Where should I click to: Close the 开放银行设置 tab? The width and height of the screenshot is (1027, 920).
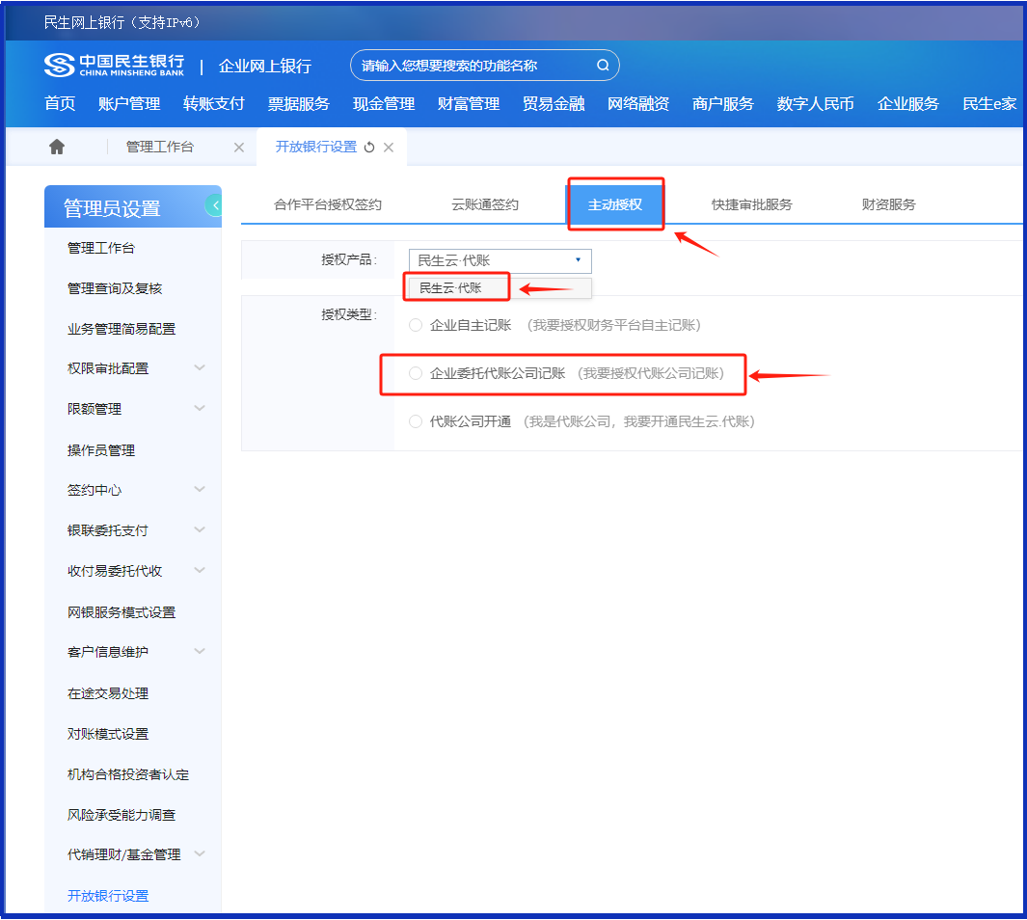pyautogui.click(x=389, y=148)
